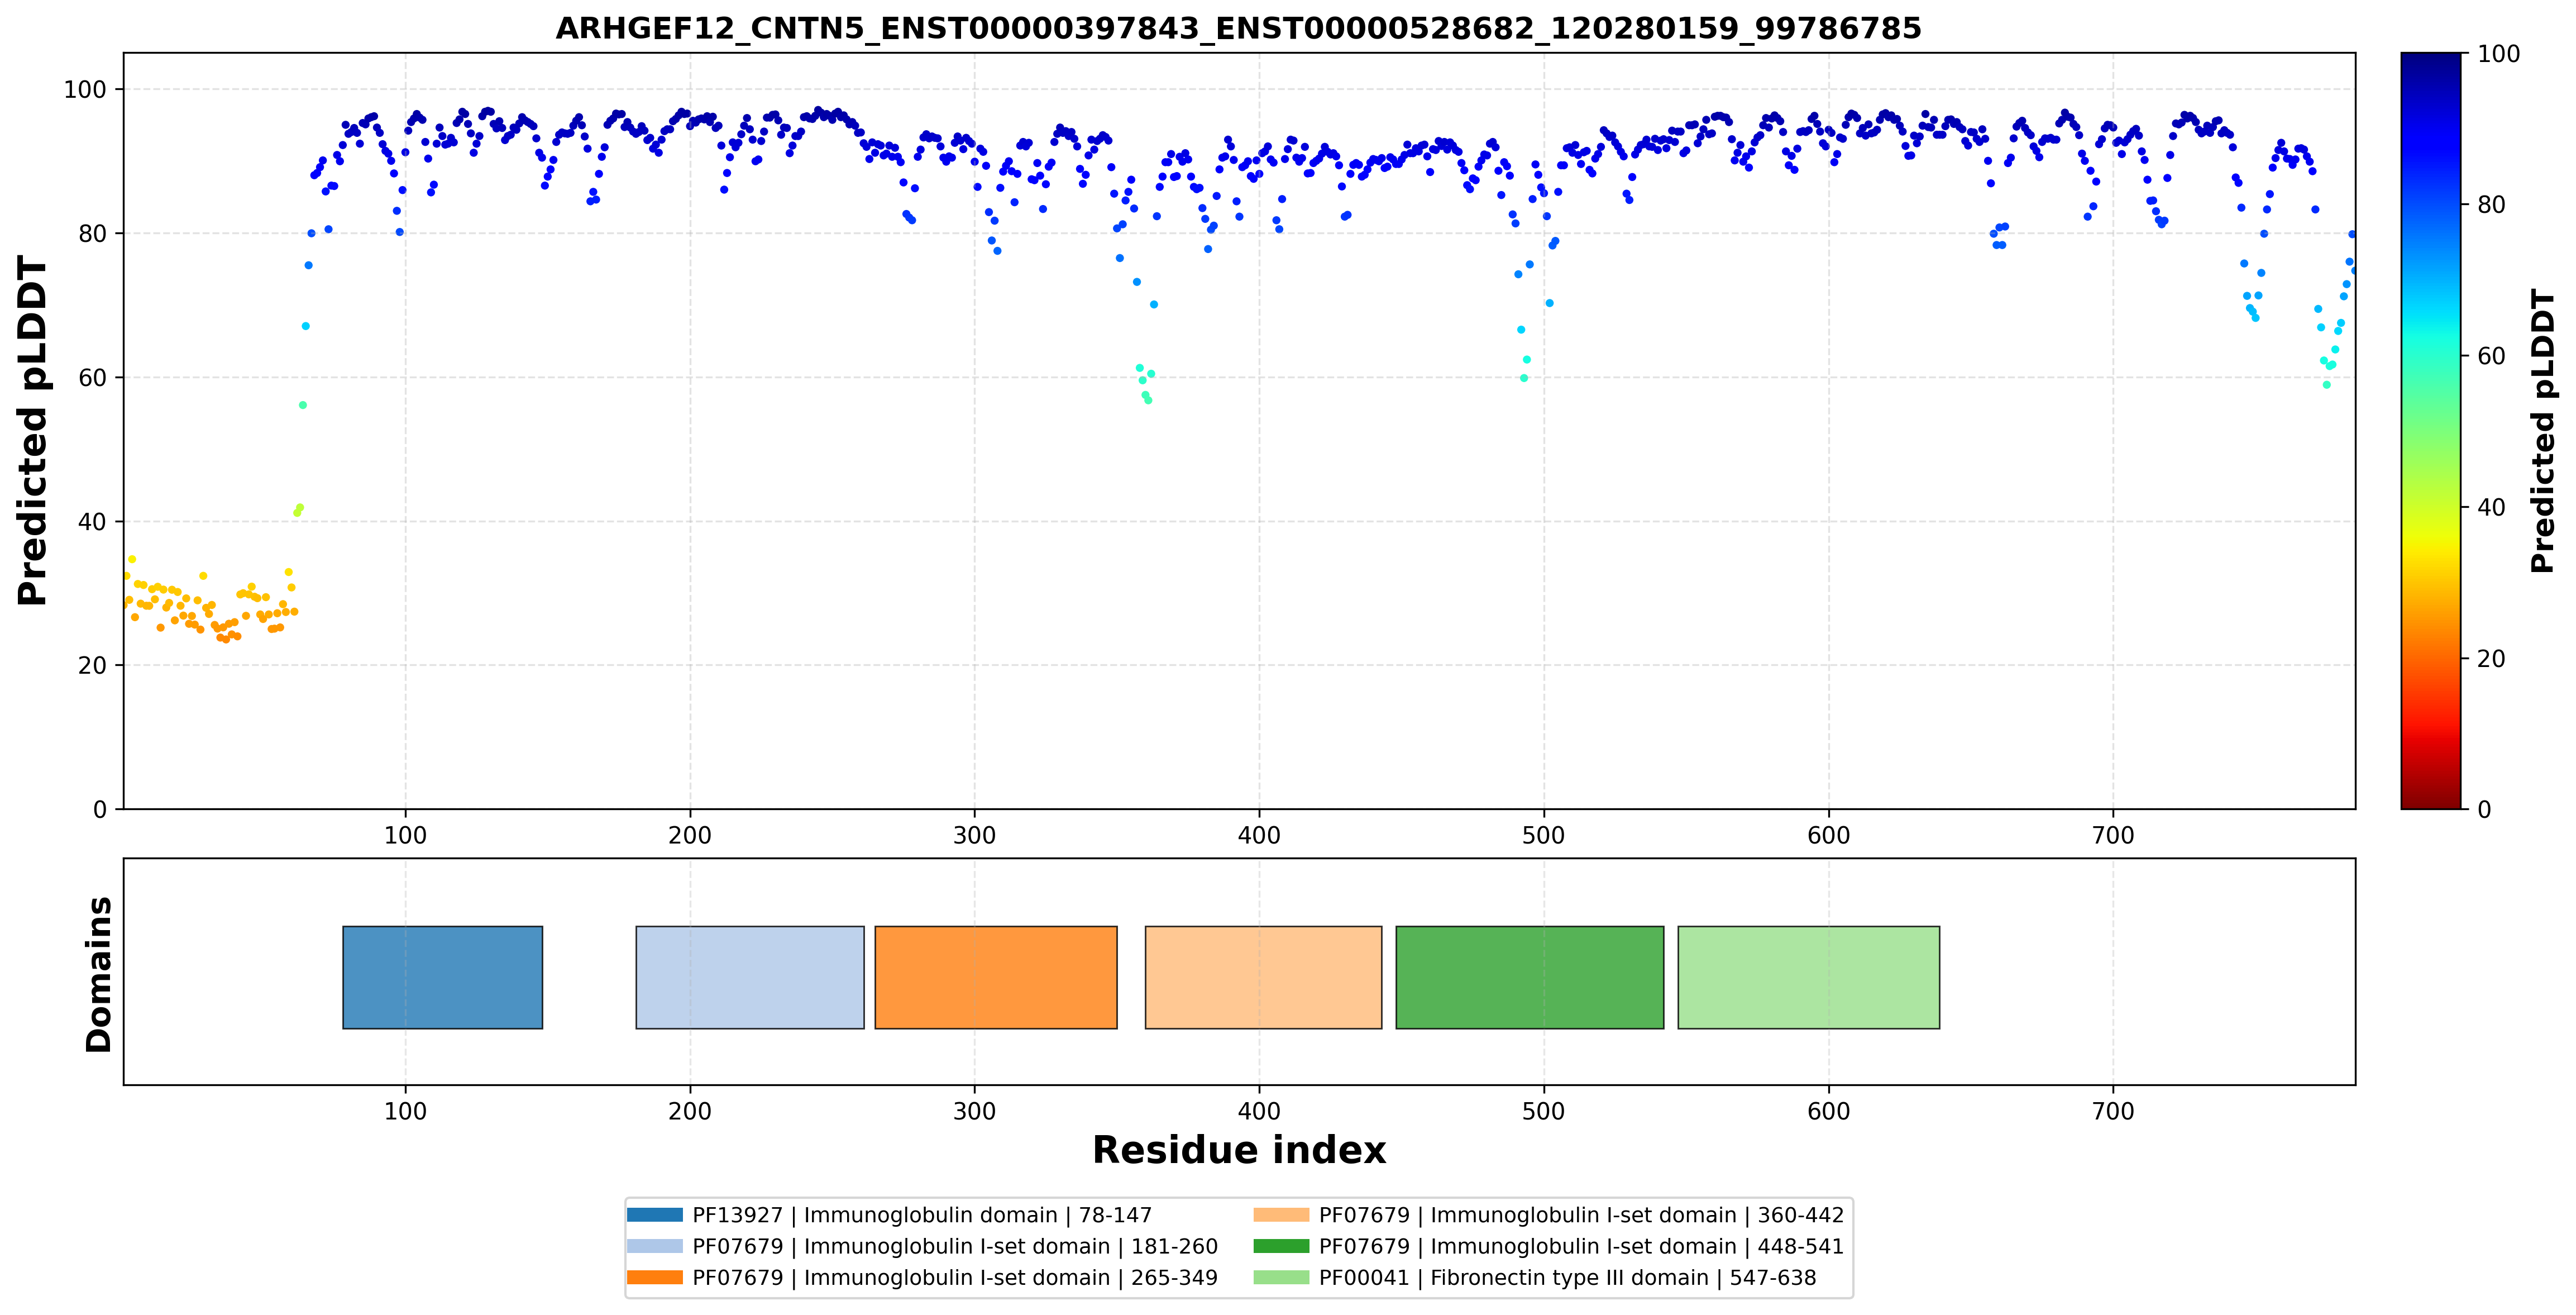Click the Domains panel axis label
2576x1315 pixels.
pos(98,974)
